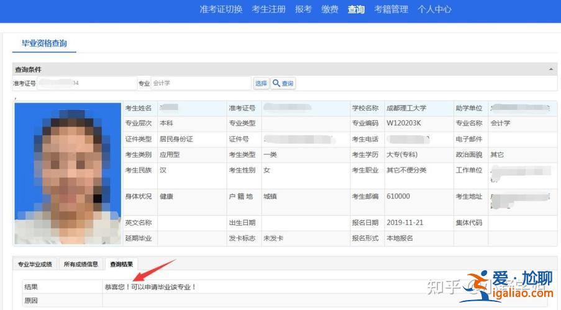Click the 本科 专业层次 value

click(166, 123)
